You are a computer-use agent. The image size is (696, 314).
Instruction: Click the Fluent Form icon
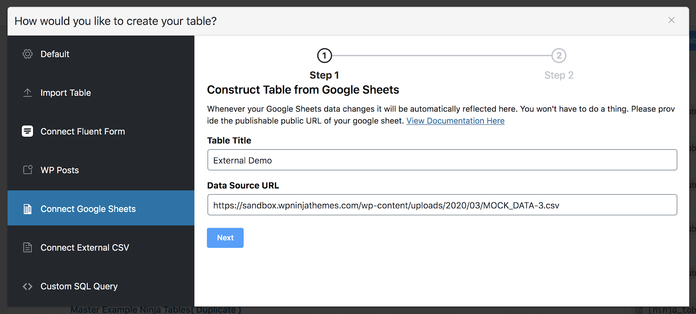coord(27,131)
